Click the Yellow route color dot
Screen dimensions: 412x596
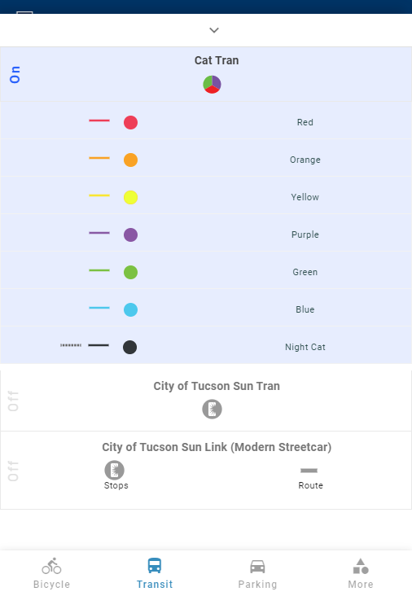click(x=131, y=197)
